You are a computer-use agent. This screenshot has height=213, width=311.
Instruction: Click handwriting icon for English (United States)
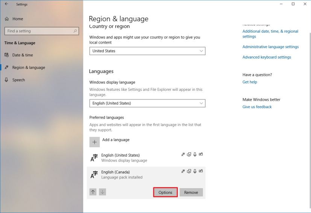point(201,154)
